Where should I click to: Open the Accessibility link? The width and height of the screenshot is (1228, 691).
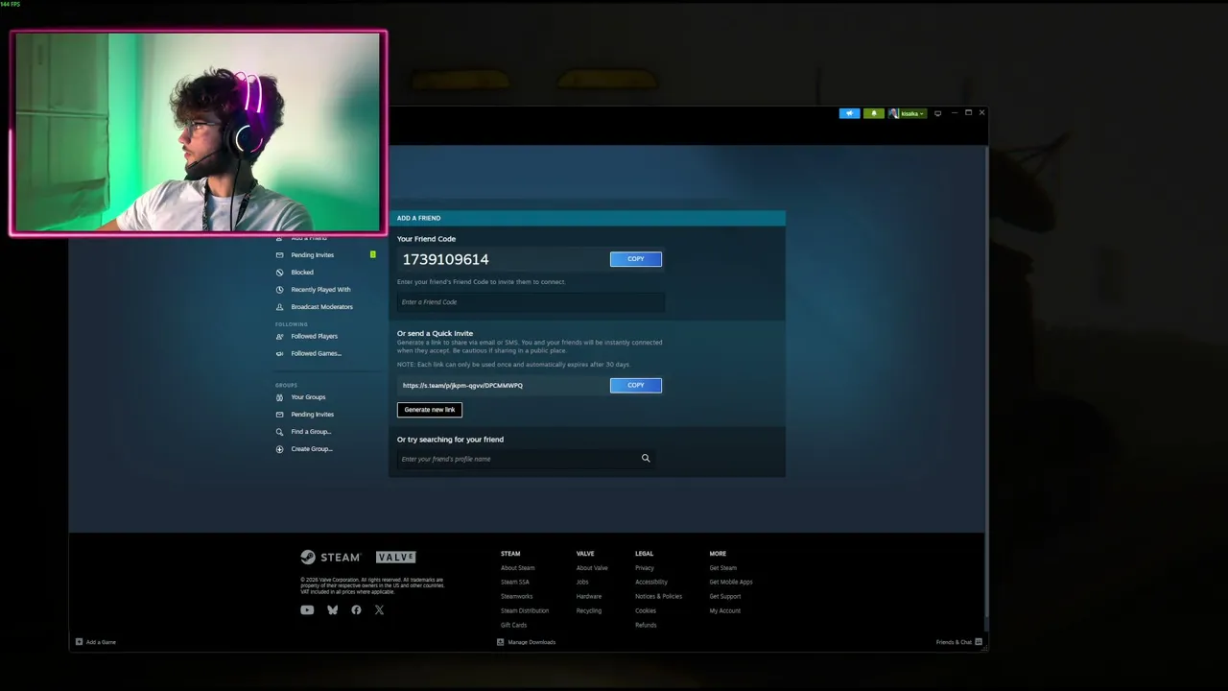[651, 583]
